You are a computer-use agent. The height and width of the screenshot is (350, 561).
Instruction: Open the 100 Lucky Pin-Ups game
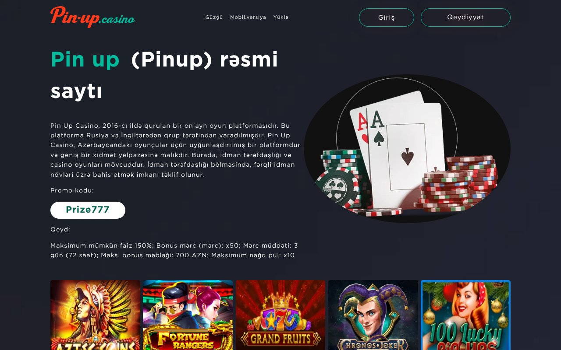point(465,315)
